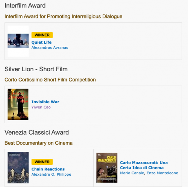The image size is (188, 187).
Task: Open Corto Cortissimo Short Film Competition category
Action: coord(50,80)
